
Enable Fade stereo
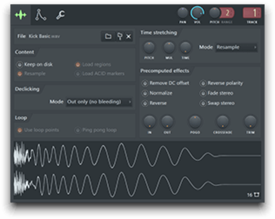tap(217, 93)
